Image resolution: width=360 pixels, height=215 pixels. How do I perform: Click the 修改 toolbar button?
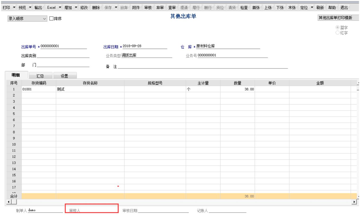coord(84,7)
